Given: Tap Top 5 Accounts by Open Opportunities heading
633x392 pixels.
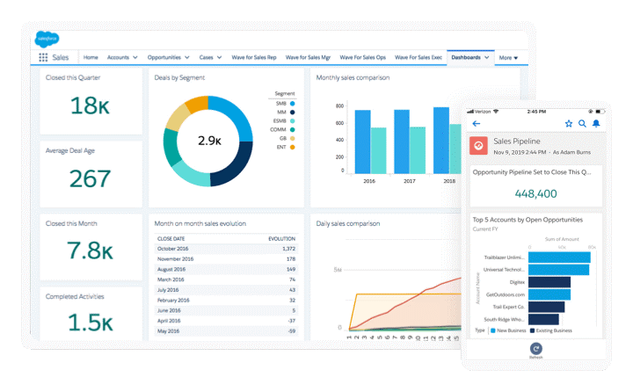Looking at the screenshot, I should tap(527, 220).
